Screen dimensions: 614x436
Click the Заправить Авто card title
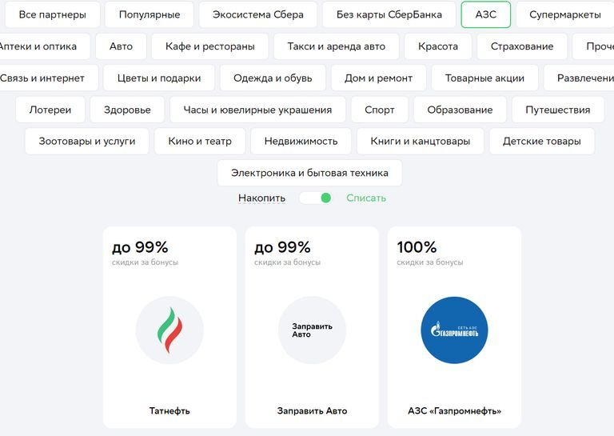point(312,411)
